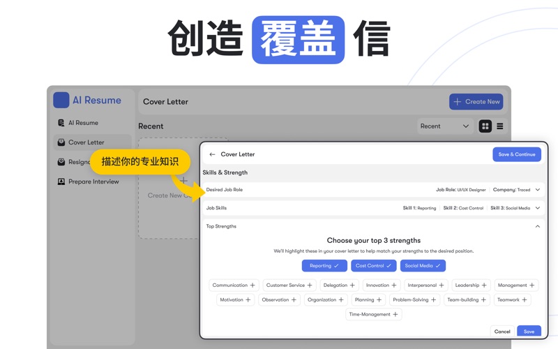Add the Problem-Solving strength
The height and width of the screenshot is (349, 558).
414,300
